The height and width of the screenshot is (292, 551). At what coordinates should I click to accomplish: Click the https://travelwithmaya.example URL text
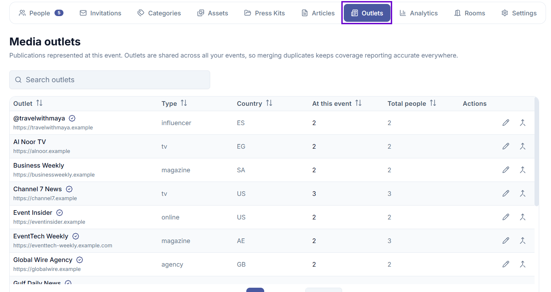(x=53, y=128)
